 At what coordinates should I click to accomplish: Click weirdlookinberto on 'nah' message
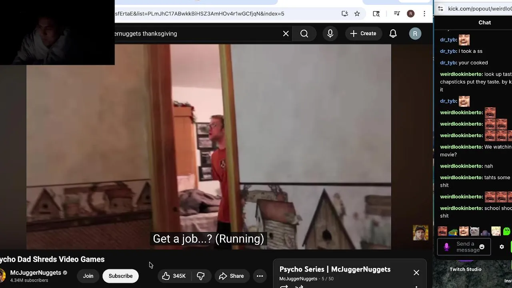point(461,166)
